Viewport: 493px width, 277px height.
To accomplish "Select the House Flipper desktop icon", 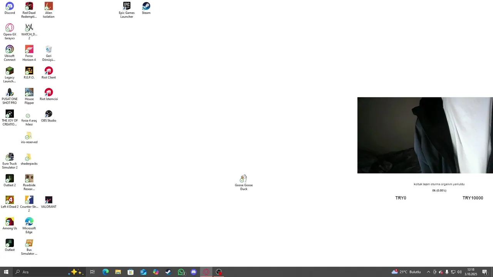I will [x=29, y=96].
